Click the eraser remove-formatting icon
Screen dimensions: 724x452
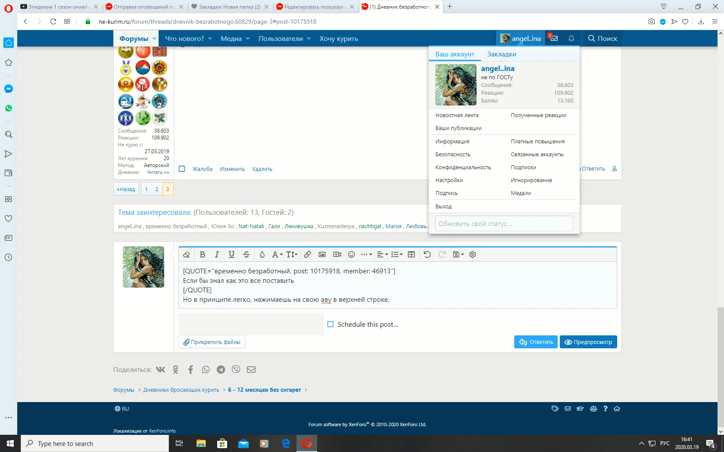coord(187,254)
